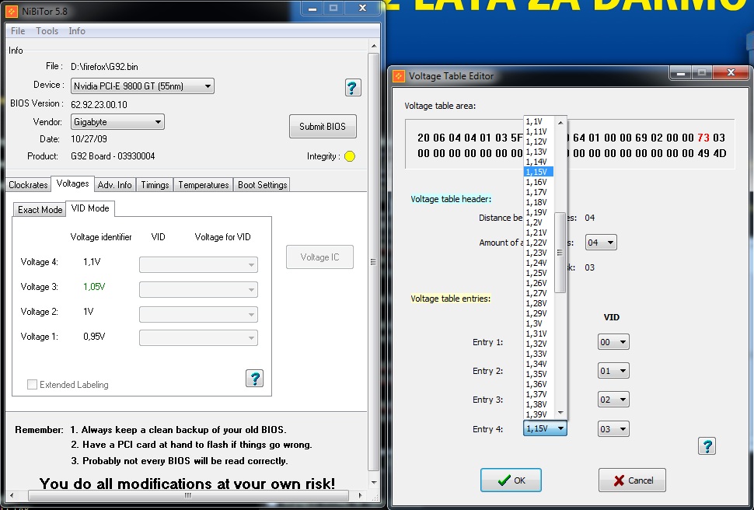Open Entry 3 VID 02 dropdown

(613, 400)
